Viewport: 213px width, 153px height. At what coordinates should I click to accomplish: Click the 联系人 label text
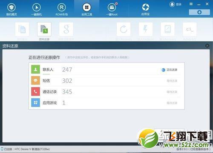point(48,70)
